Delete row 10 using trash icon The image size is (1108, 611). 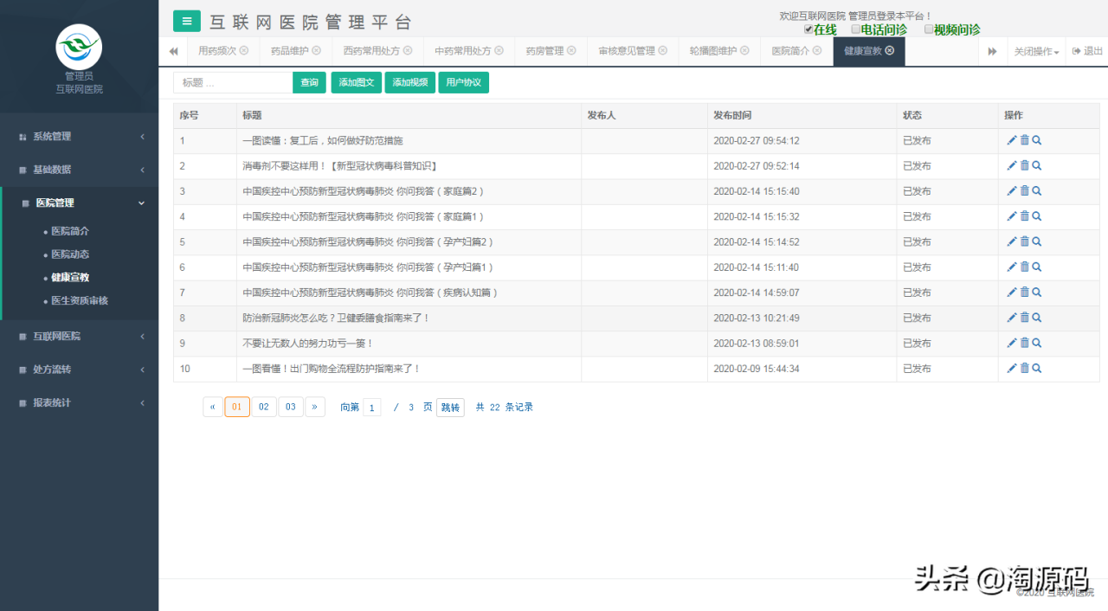pos(1025,368)
